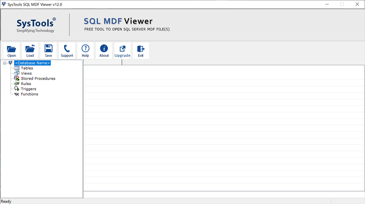Image resolution: width=365 pixels, height=204 pixels.
Task: Collapse the Database Name tree node
Action: click(5, 63)
